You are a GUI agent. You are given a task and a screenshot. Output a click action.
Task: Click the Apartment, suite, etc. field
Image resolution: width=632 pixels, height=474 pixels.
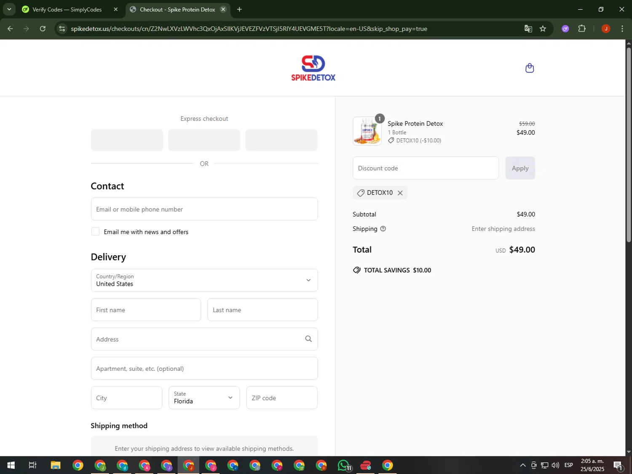[x=204, y=368]
